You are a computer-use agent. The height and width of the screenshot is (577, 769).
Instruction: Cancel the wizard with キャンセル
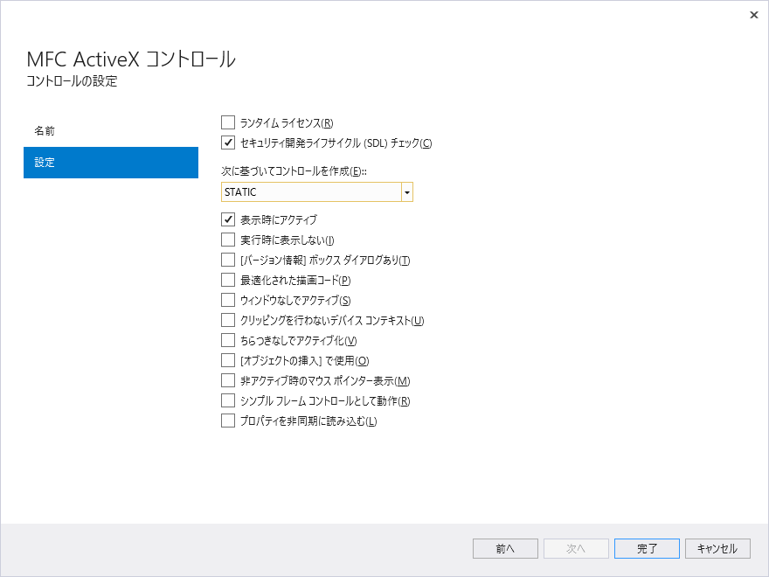(717, 548)
